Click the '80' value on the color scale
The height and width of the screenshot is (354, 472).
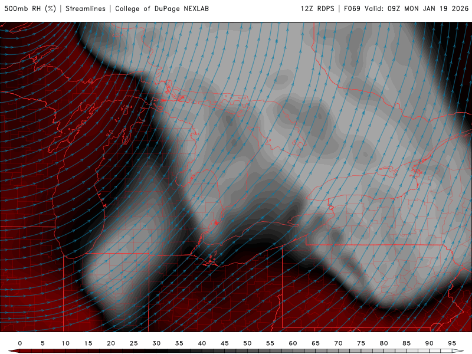pos(384,343)
